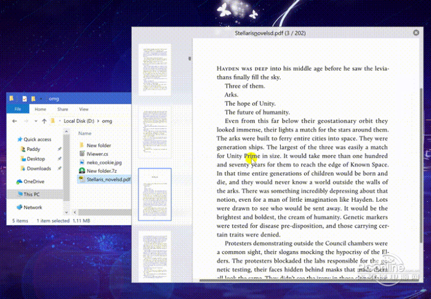The height and width of the screenshot is (299, 431).
Task: Close the Stellarisnovelsd.pdf preview window
Action: (416, 33)
